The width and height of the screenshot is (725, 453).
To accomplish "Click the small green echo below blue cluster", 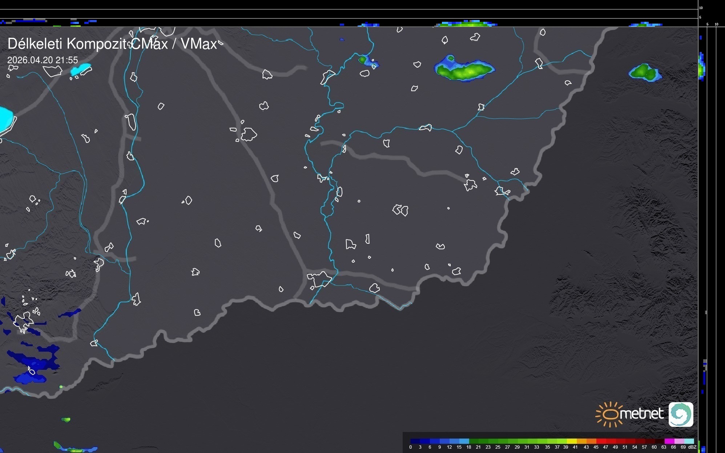I will tap(66, 420).
